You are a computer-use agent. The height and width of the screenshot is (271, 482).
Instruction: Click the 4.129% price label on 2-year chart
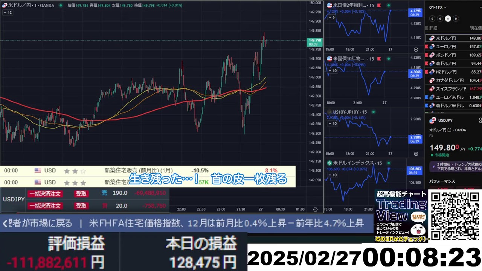415,13
